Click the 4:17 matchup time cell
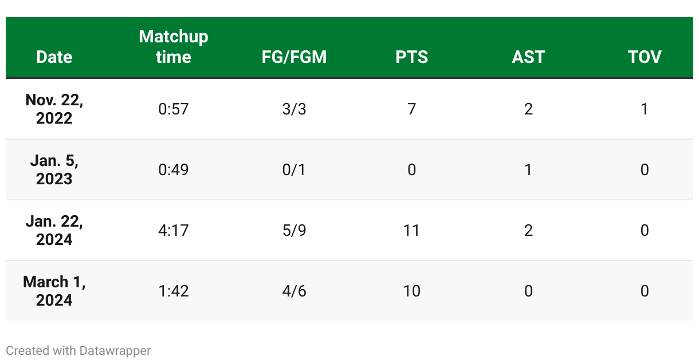This screenshot has height=364, width=699. 173,230
